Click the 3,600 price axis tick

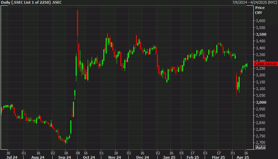tap(261, 21)
